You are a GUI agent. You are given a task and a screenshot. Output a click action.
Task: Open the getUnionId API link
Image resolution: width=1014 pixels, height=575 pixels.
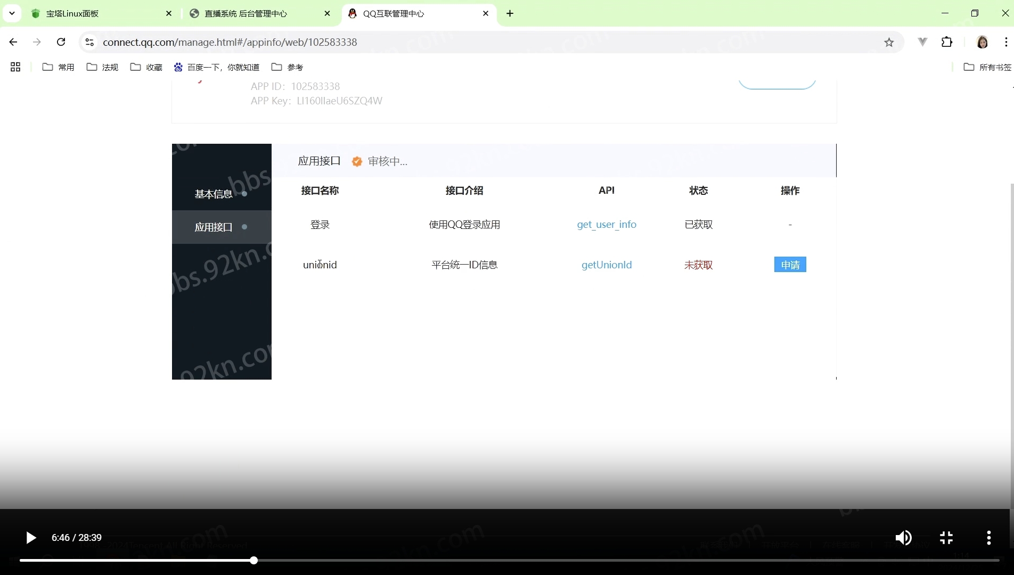(607, 265)
